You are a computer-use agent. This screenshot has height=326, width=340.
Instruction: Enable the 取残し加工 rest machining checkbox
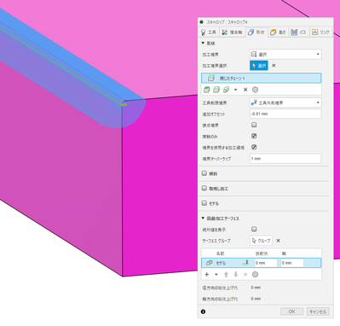pos(205,189)
